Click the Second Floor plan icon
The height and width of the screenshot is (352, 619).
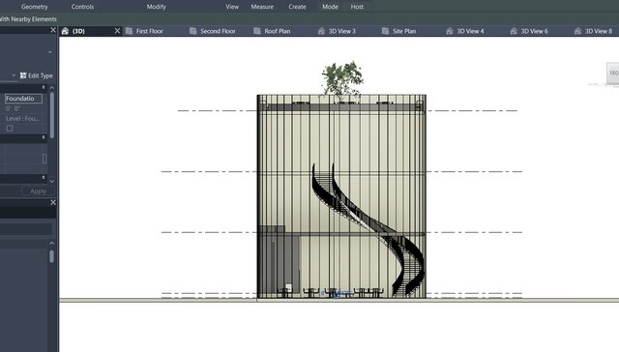pos(193,31)
